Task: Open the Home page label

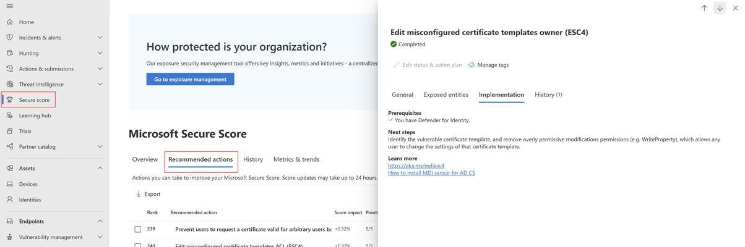Action: tap(27, 22)
